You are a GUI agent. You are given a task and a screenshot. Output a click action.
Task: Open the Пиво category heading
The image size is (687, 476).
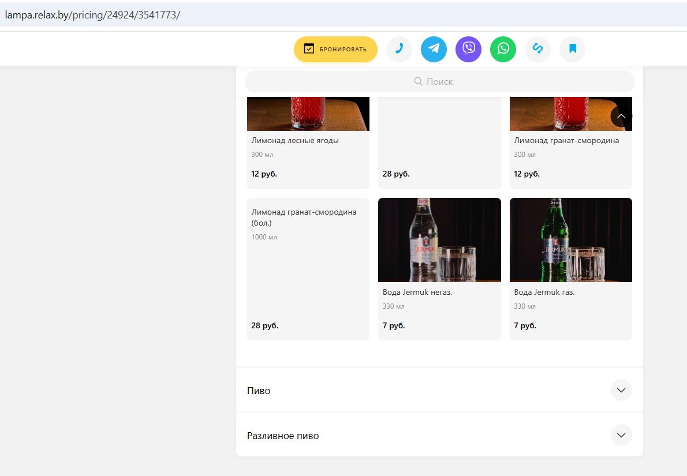click(259, 391)
